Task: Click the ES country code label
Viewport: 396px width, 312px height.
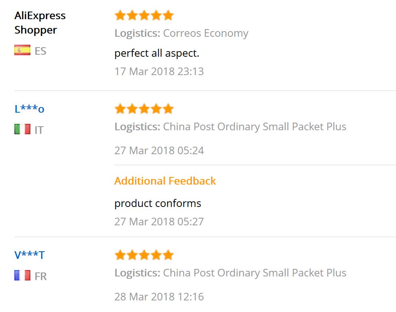Action: coord(40,51)
